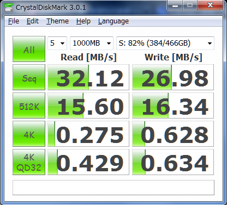
Task: Click the CrystalDiskMark app icon in title bar
Action: [x=8, y=7]
